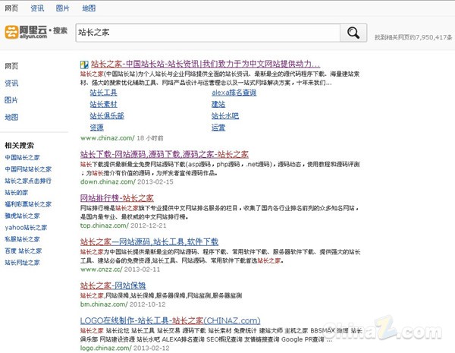455x353 pixels.
Task: Open the alexa排名查询 sublink
Action: click(234, 93)
